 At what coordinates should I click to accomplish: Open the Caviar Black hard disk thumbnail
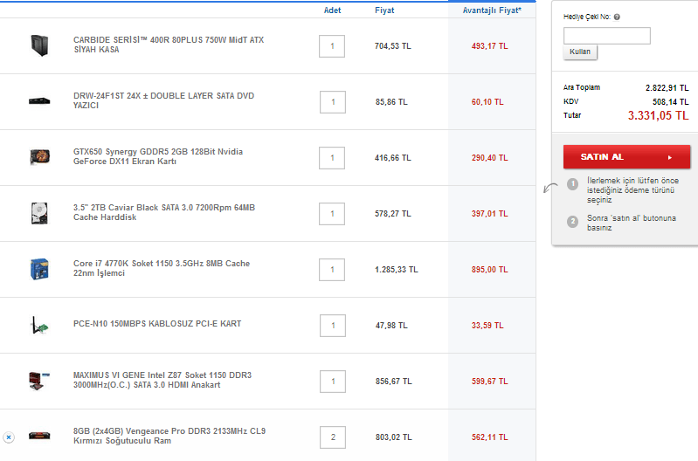coord(39,213)
